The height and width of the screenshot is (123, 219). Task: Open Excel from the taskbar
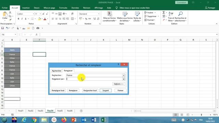pos(104,120)
